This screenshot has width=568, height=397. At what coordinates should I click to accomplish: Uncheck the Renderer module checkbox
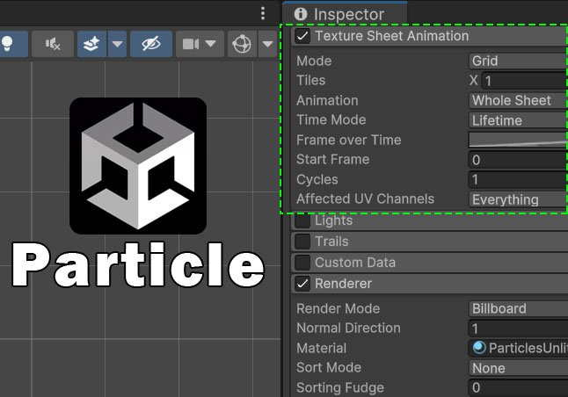point(302,284)
